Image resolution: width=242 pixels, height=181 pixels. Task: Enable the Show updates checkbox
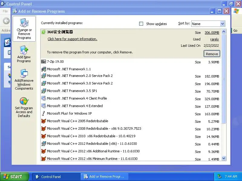[141, 24]
